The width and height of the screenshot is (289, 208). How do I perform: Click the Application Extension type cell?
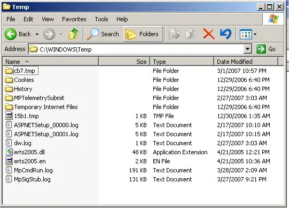[x=180, y=152]
